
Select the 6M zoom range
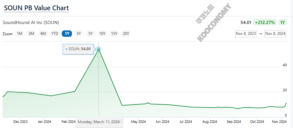pyautogui.click(x=43, y=34)
